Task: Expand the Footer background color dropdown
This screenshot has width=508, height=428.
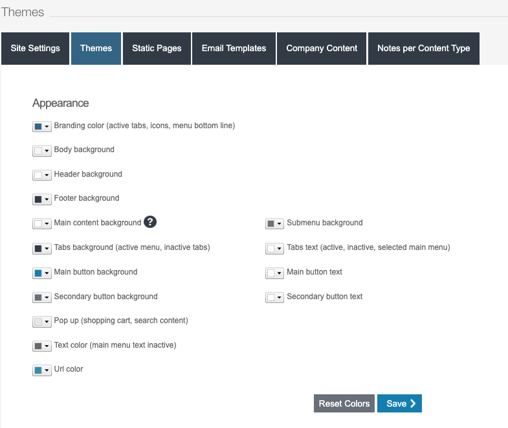Action: point(41,199)
